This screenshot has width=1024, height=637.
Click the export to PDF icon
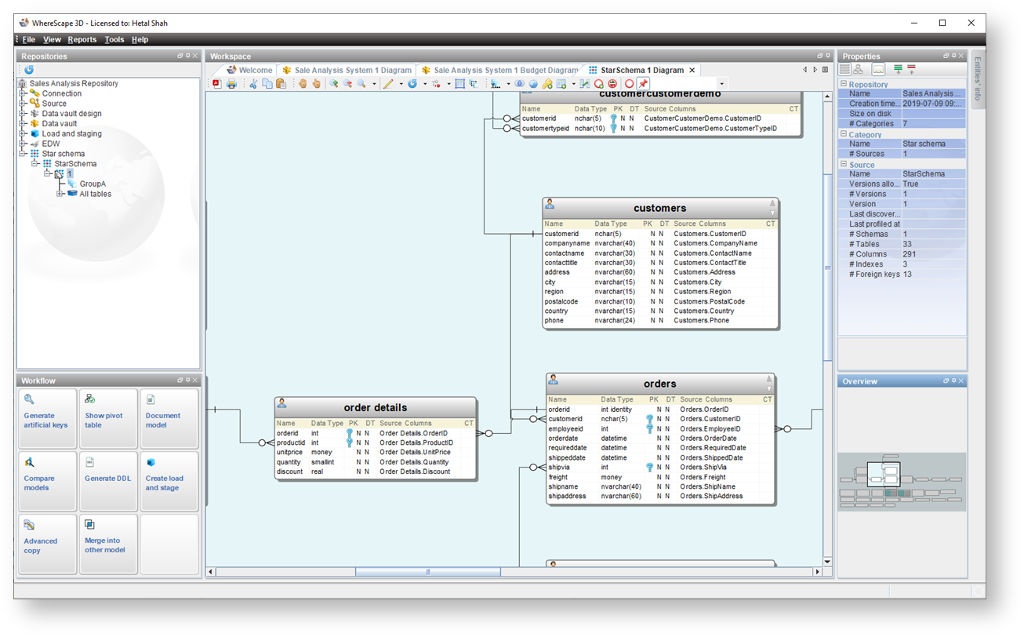click(217, 84)
